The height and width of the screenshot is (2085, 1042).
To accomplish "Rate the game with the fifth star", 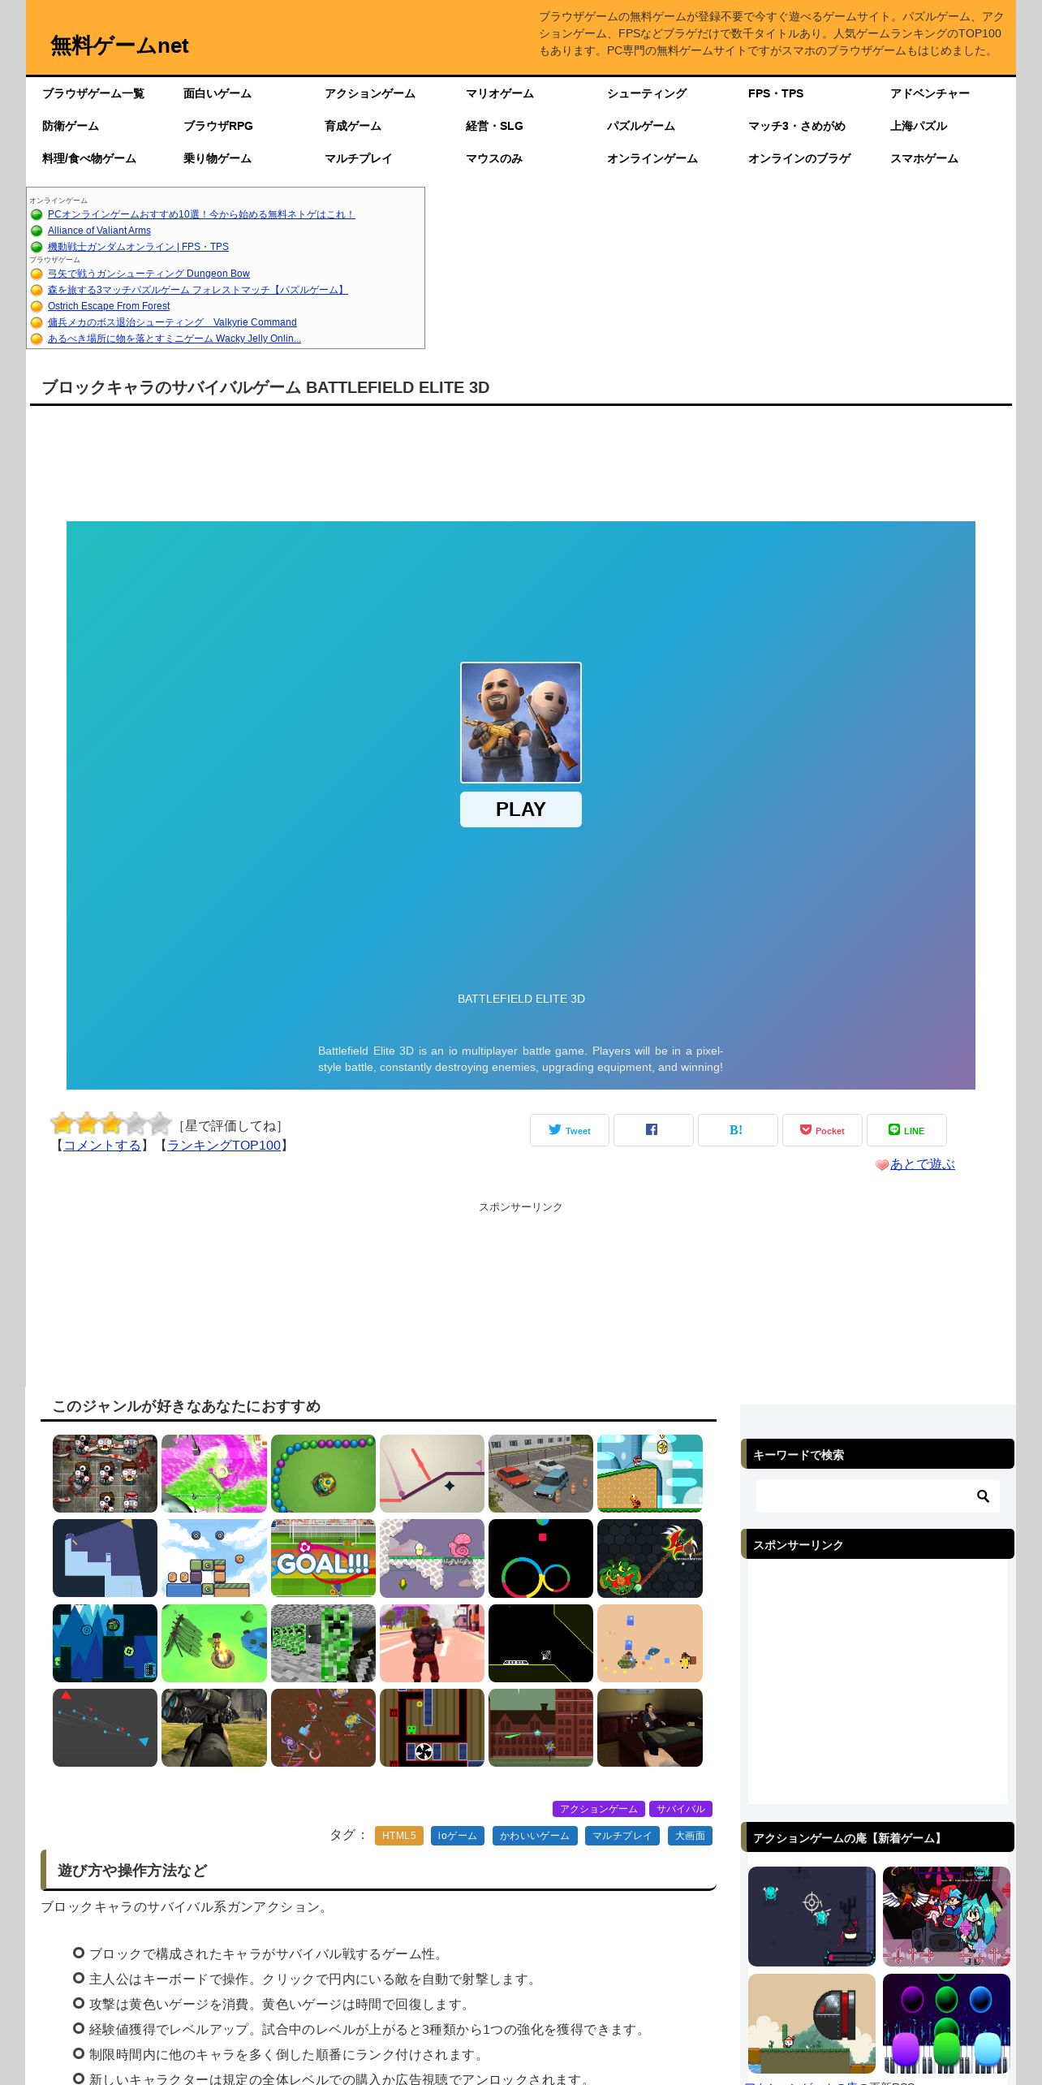I will point(160,1124).
